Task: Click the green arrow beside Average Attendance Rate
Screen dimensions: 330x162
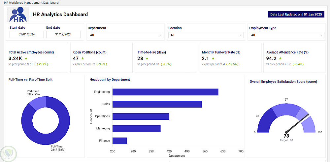Action: click(x=280, y=58)
